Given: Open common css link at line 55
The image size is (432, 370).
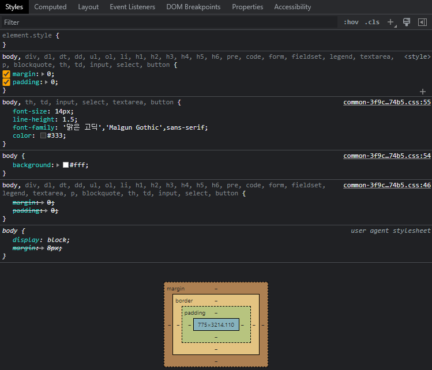Looking at the screenshot, I should point(387,102).
